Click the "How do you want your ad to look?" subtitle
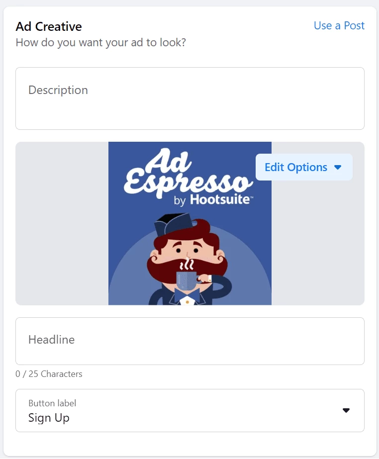Image resolution: width=379 pixels, height=459 pixels. click(x=101, y=43)
